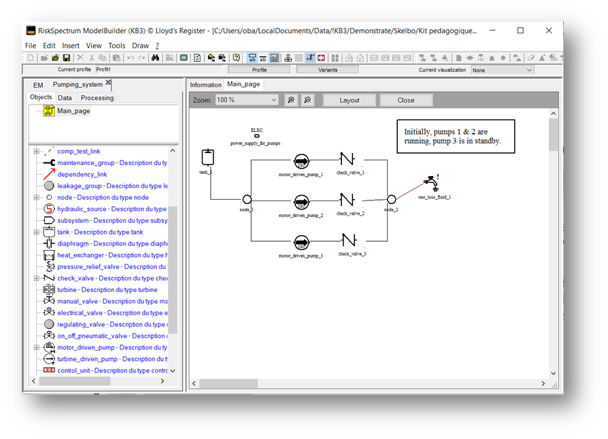608x439 pixels.
Task: Expand the node type tree entry
Action: tap(37, 197)
